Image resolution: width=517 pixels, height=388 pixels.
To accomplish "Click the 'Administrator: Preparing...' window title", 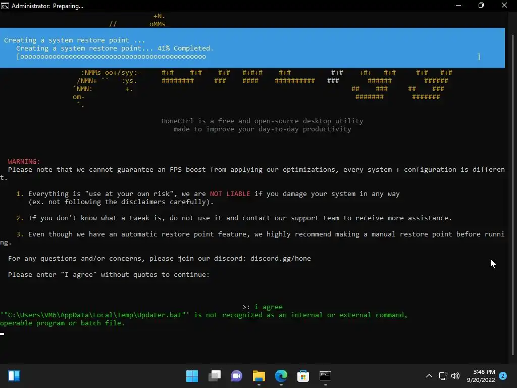I will (47, 6).
